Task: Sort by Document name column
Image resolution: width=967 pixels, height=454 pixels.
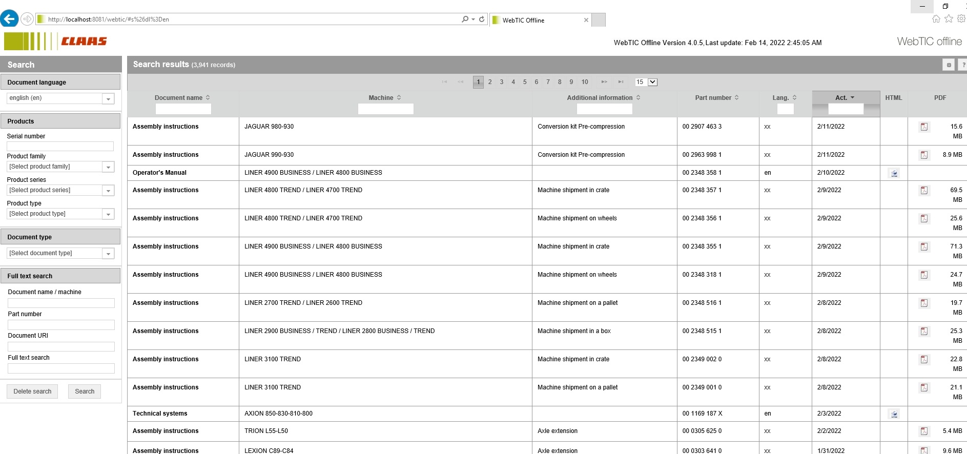Action: point(182,98)
